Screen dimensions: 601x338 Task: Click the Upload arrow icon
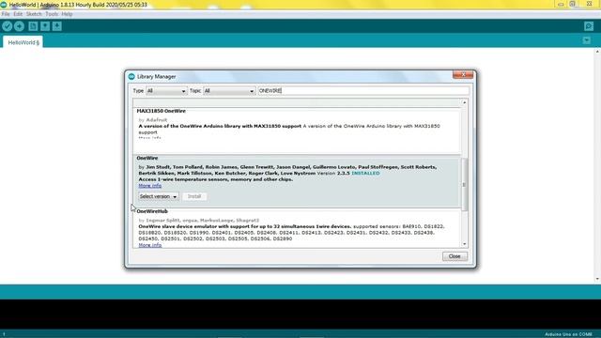pyautogui.click(x=19, y=26)
